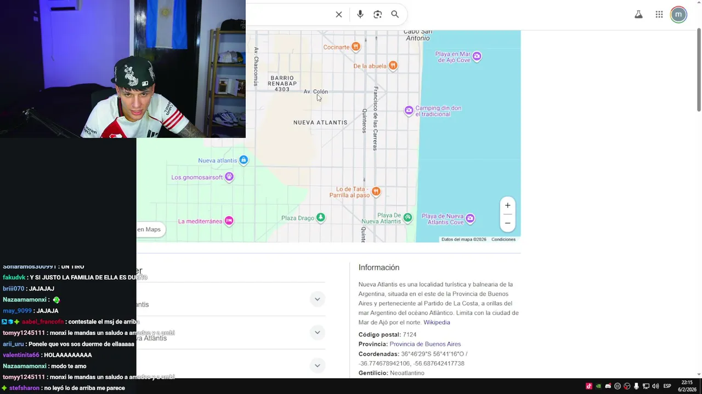The image size is (702, 394).
Task: Click the BARRIO RENABAP 4303 map label
Action: [x=282, y=84]
